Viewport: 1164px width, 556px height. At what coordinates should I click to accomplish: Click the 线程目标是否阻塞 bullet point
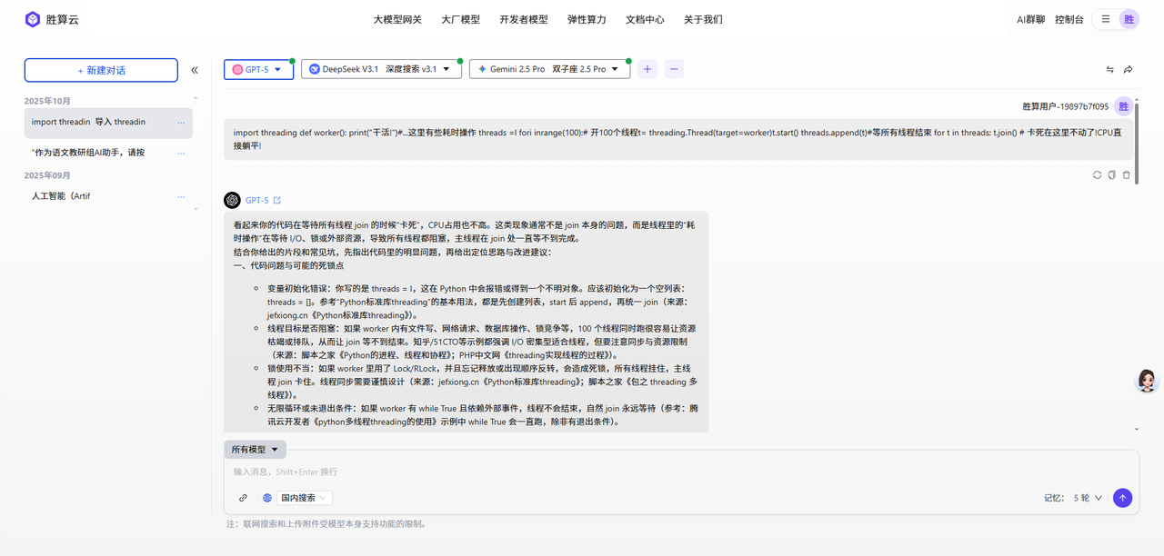[484, 342]
